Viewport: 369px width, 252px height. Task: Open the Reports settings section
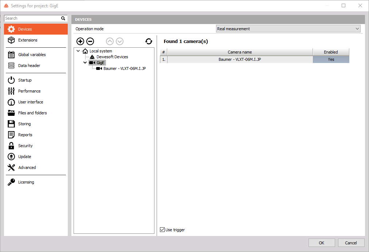pos(36,135)
